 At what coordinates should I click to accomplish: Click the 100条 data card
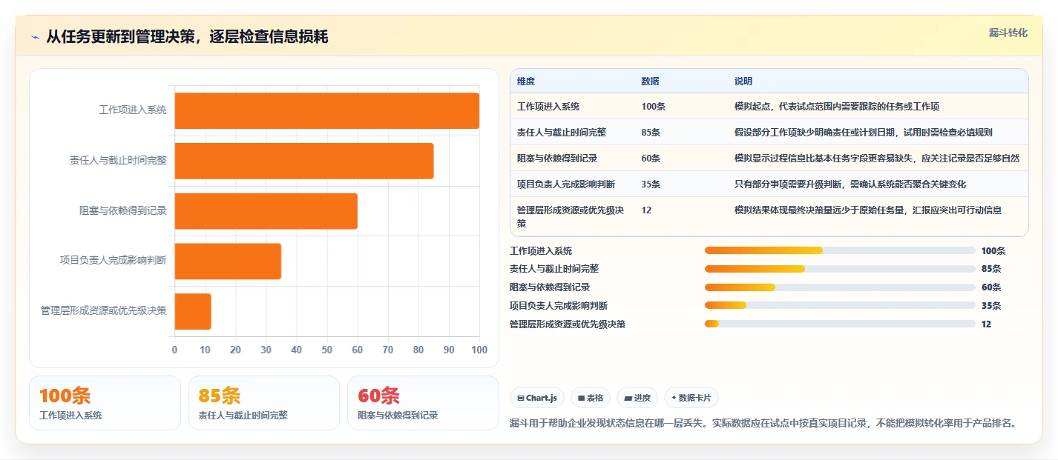pyautogui.click(x=105, y=403)
